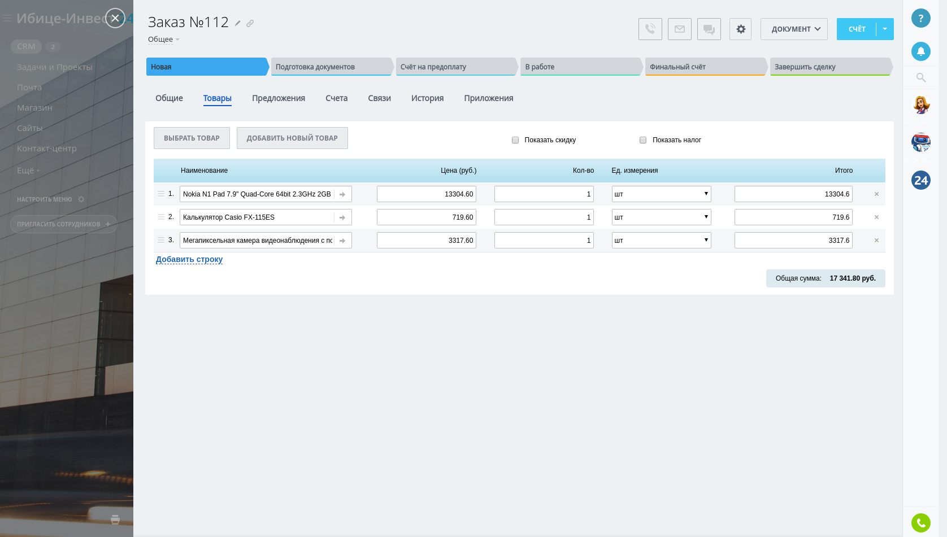Select the Подготовка документов deal stage
This screenshot has height=537, width=947.
(331, 67)
